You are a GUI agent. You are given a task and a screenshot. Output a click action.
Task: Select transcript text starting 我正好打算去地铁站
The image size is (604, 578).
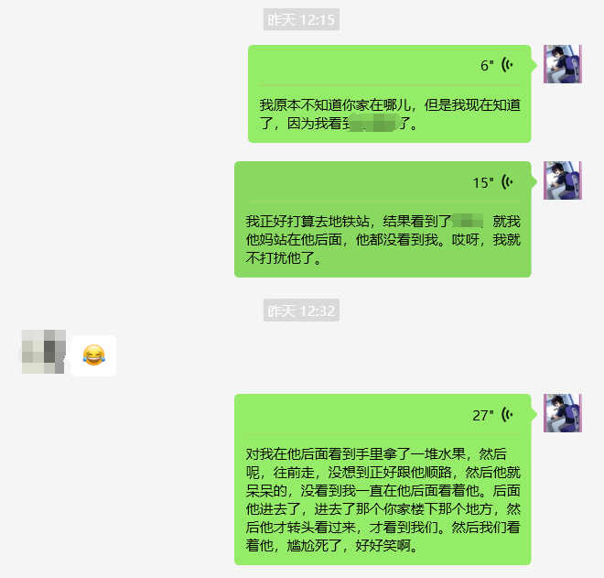(383, 239)
